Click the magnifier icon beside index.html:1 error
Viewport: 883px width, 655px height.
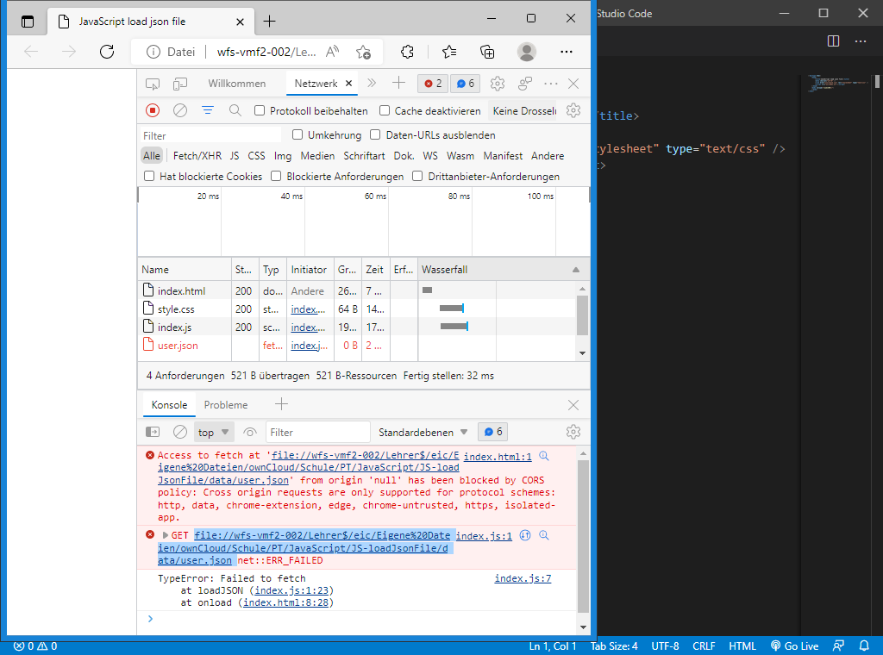click(x=544, y=456)
